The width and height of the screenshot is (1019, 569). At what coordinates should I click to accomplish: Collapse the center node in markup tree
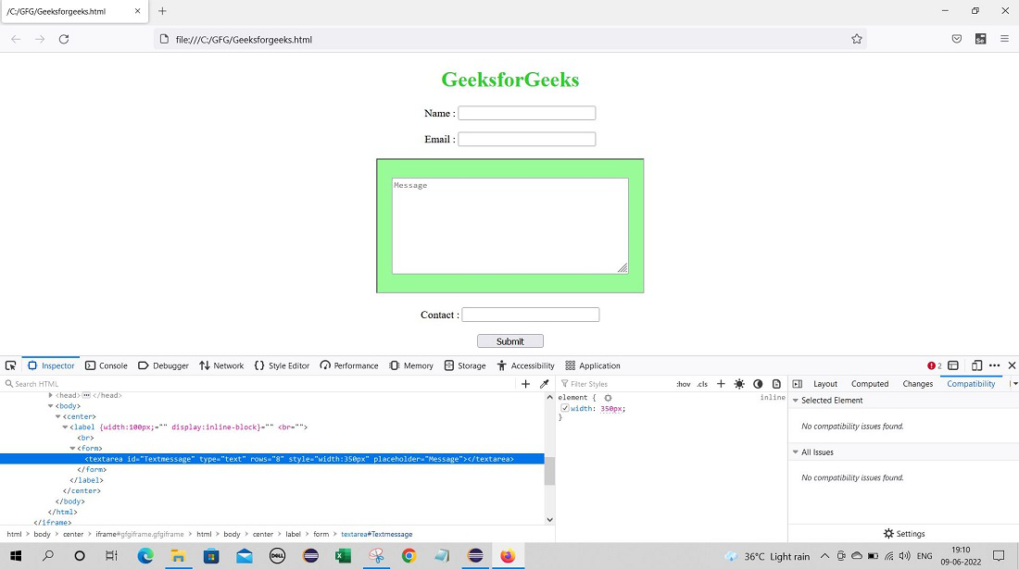pos(57,416)
